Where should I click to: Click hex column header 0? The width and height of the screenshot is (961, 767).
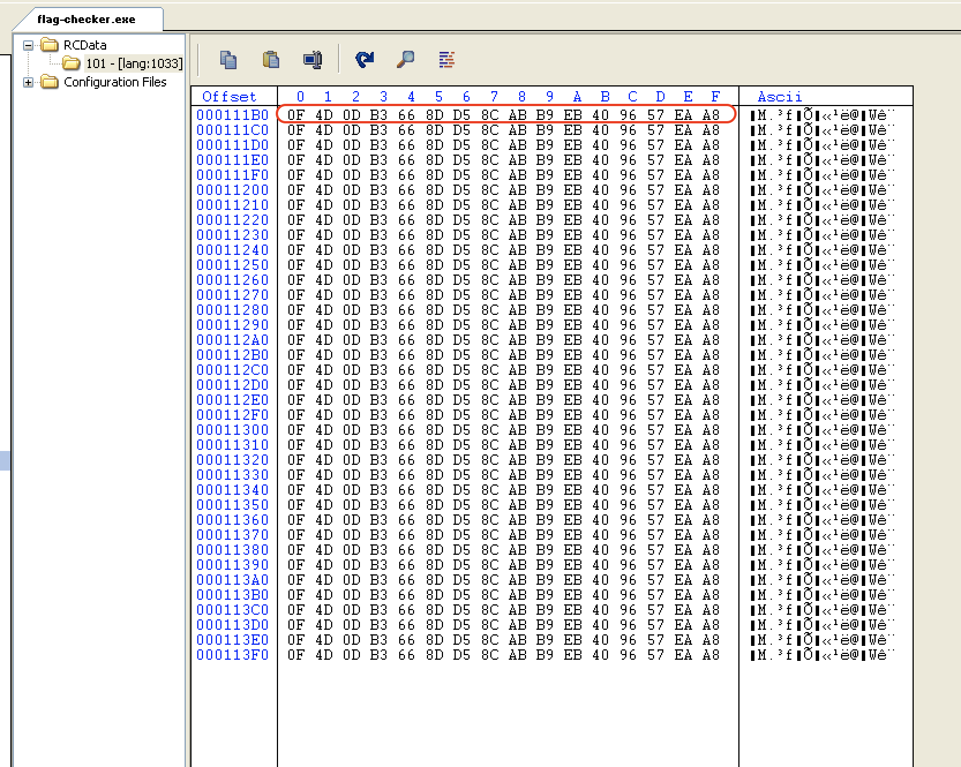(301, 96)
